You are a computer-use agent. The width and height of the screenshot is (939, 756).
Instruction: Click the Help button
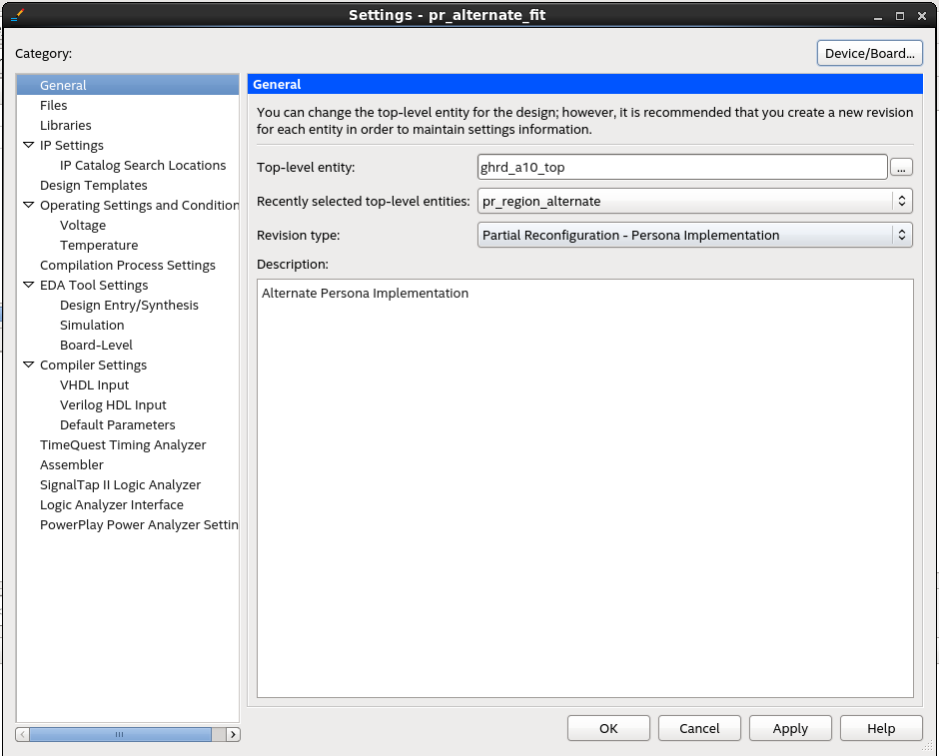(x=881, y=728)
